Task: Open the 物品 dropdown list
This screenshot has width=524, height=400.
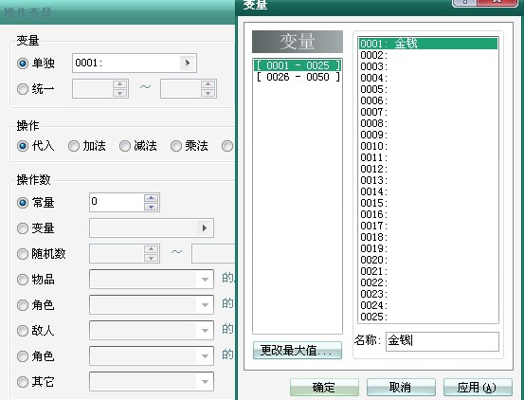Action: point(205,280)
